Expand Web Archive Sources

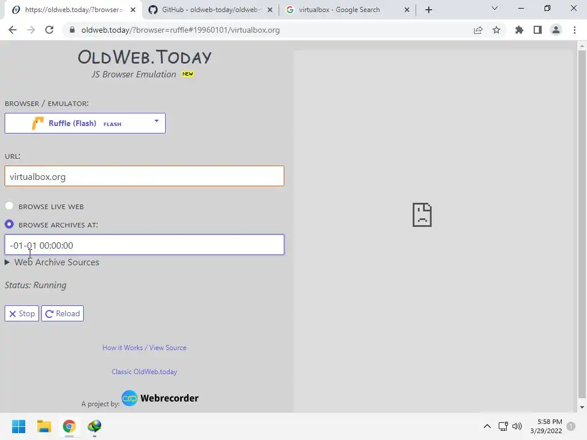(52, 262)
